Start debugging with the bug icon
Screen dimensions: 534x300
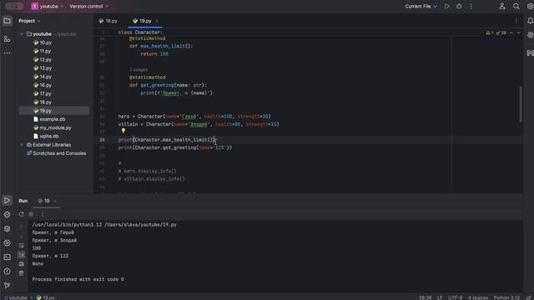[459, 7]
